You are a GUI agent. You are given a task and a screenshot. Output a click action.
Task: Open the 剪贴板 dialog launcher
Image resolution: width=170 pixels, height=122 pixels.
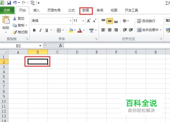point(27,39)
